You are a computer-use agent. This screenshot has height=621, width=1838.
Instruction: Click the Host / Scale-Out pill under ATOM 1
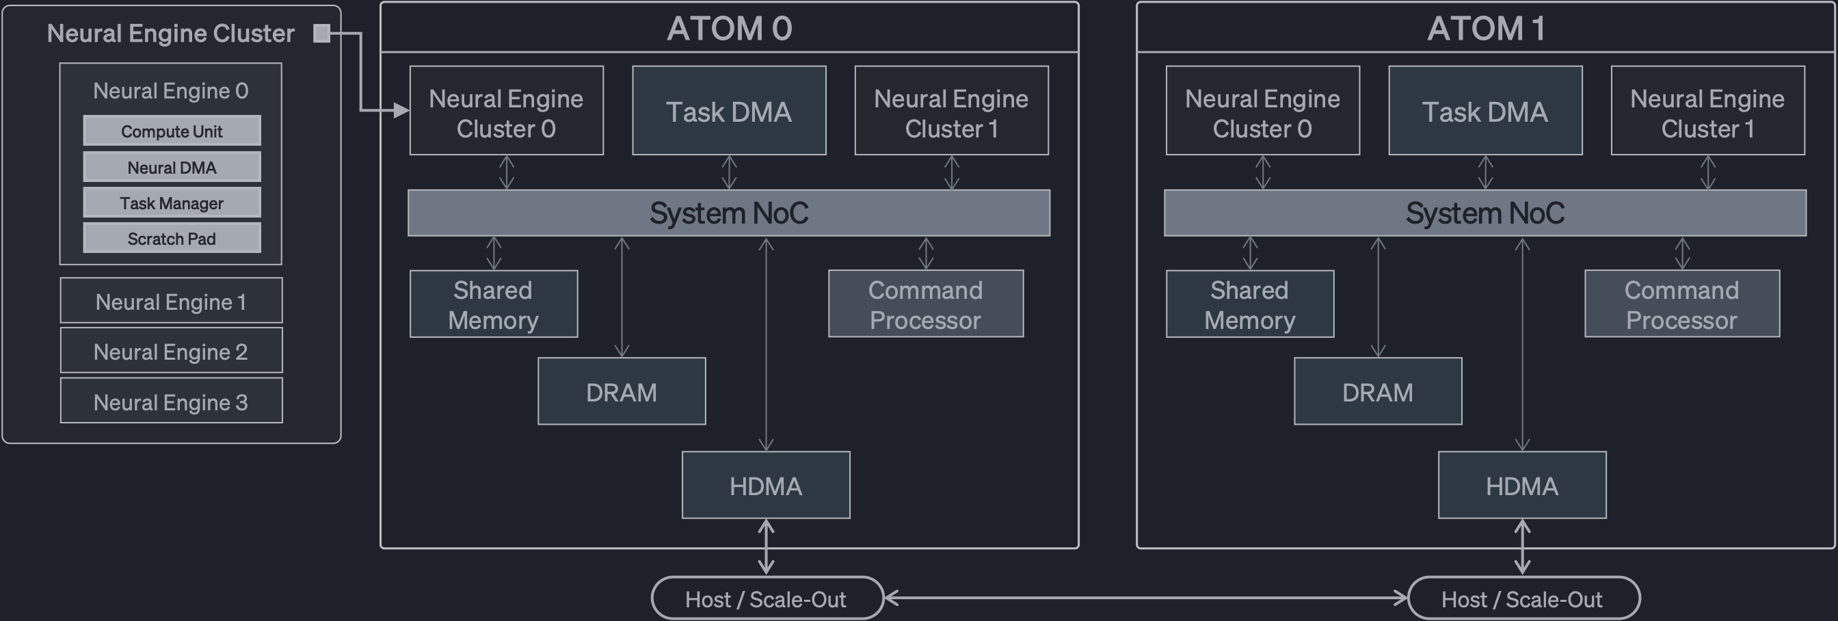tap(1524, 598)
